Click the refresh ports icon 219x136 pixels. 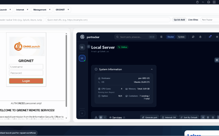coord(193,37)
